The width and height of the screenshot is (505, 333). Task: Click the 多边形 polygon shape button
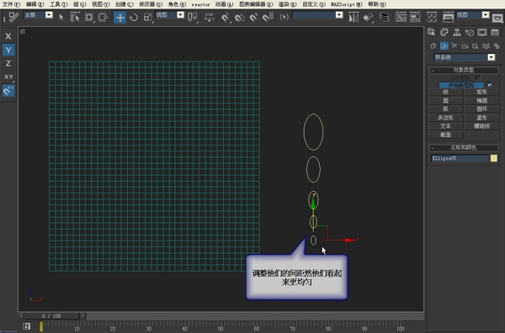[446, 118]
